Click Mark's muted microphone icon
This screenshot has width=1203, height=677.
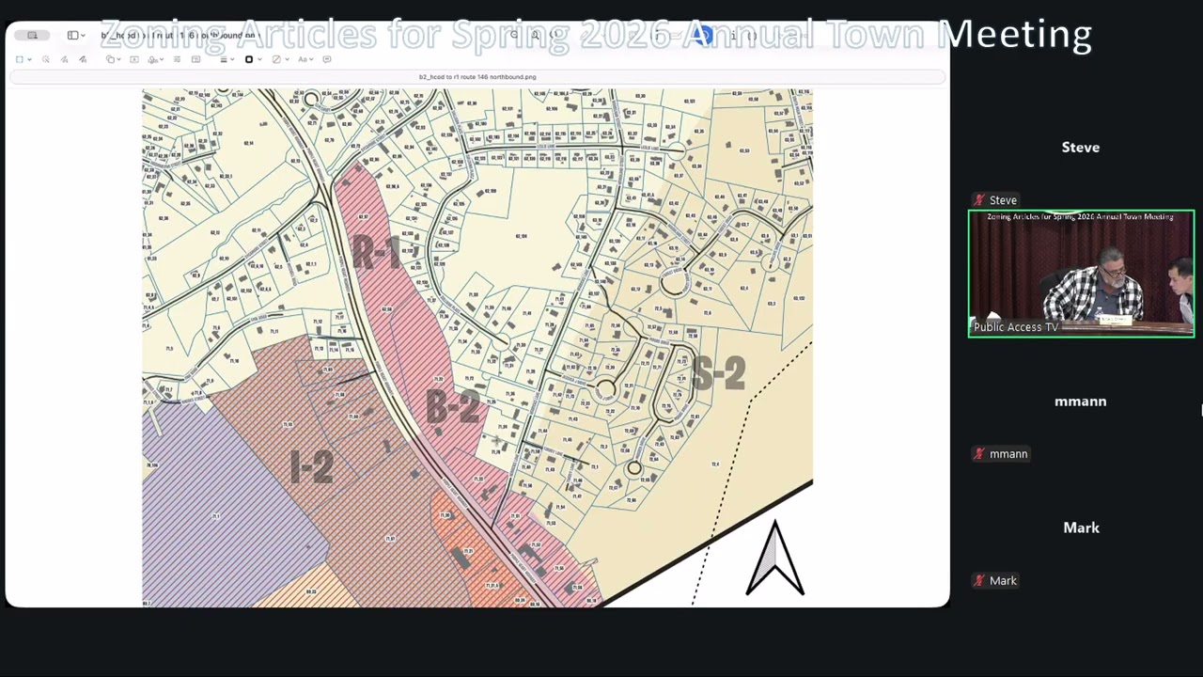point(979,581)
